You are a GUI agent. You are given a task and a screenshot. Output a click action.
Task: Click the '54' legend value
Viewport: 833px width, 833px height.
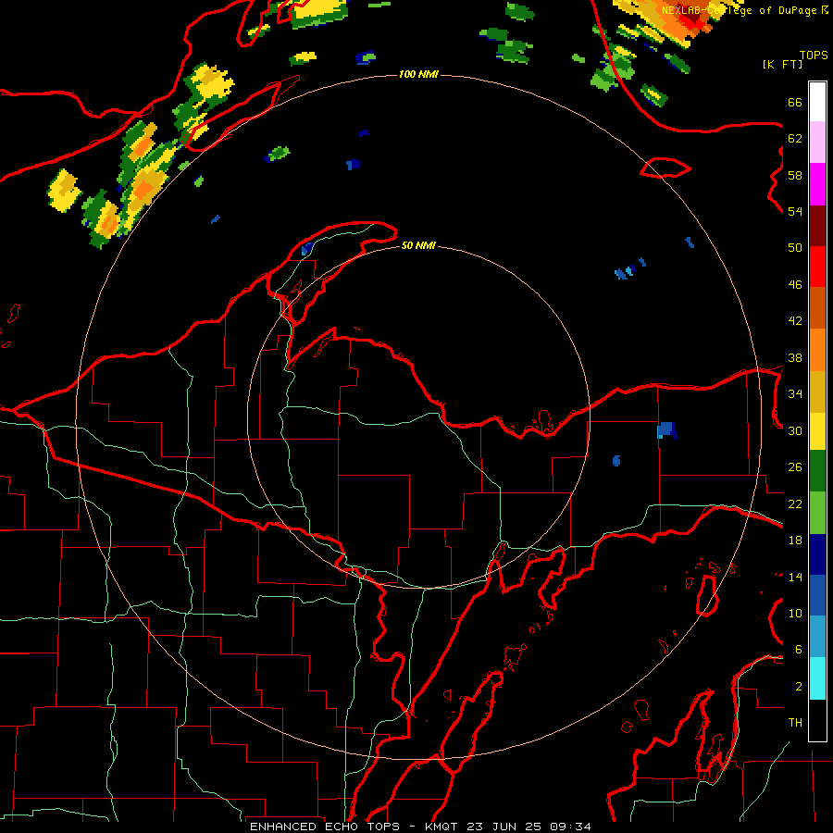click(795, 211)
